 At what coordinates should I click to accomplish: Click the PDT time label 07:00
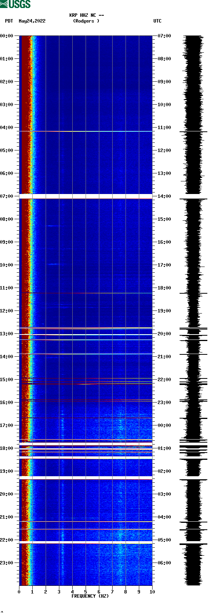(6, 196)
